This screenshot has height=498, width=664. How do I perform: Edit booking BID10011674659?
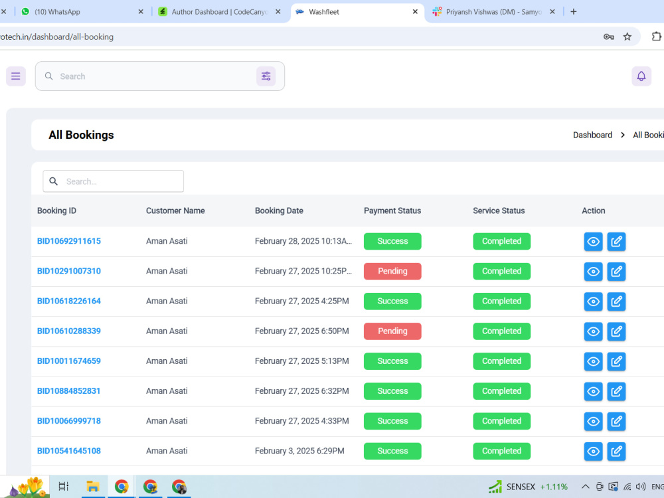[616, 362]
